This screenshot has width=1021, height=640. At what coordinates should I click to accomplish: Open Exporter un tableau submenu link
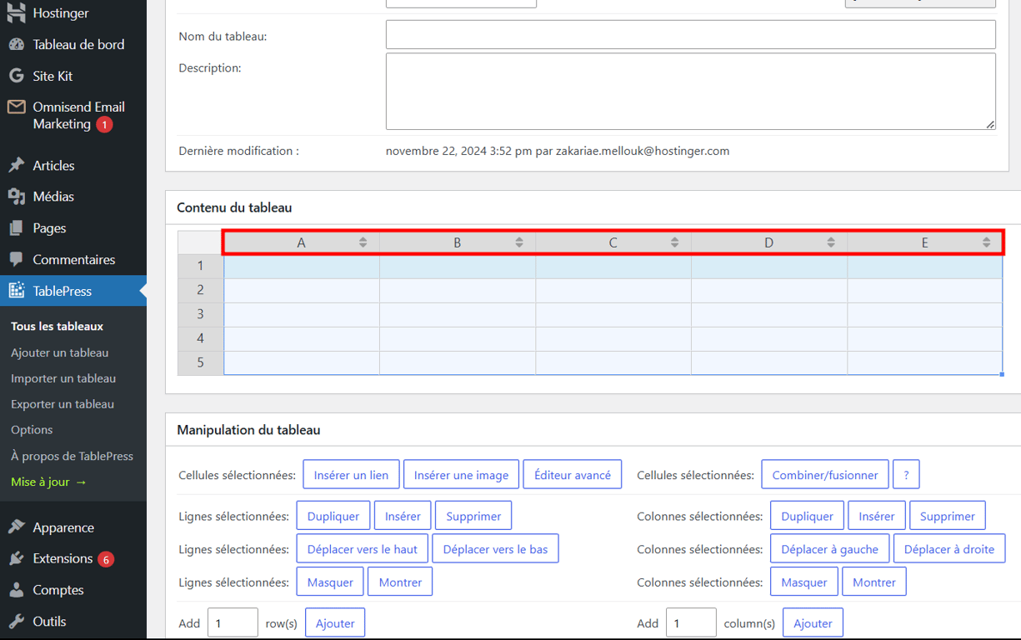[x=63, y=404]
